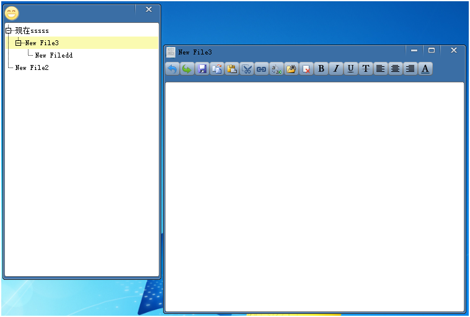Viewport: 470px width, 317px height.
Task: Click the folder with binoculars icon
Action: (x=291, y=69)
